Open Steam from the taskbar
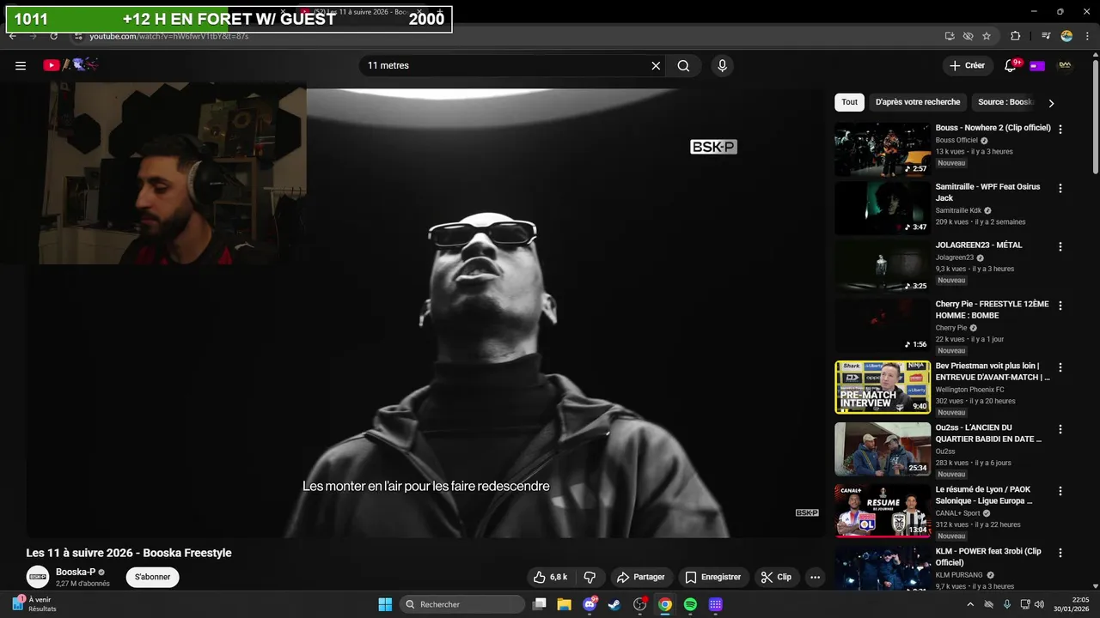This screenshot has width=1100, height=618. [x=614, y=604]
